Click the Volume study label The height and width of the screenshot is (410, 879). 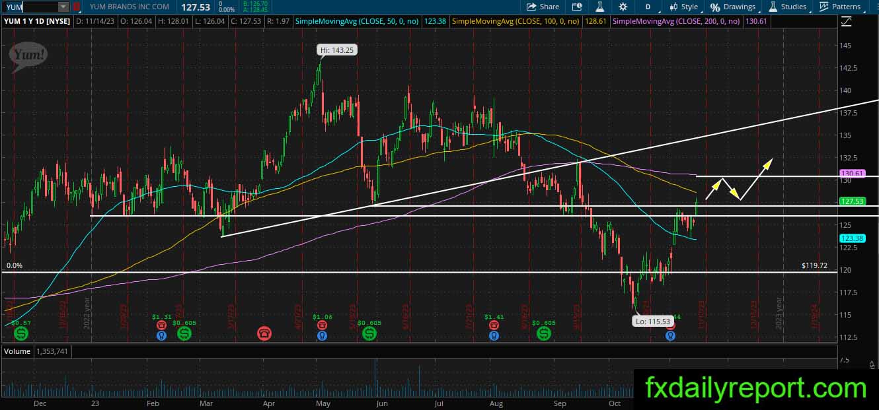pyautogui.click(x=17, y=351)
